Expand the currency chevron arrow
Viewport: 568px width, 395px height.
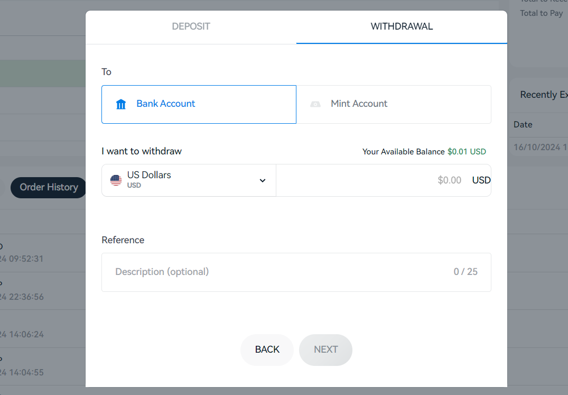[263, 180]
